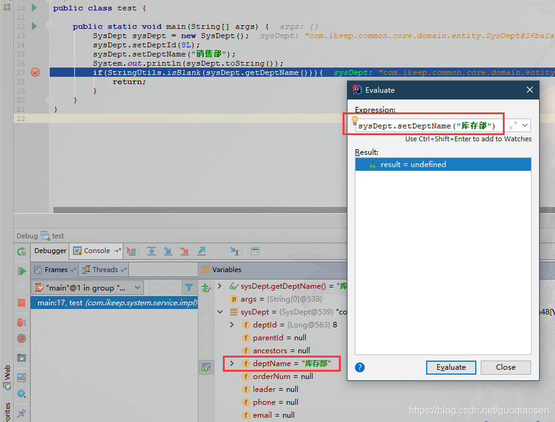The image size is (555, 422).
Task: Select main:17, test stack frame
Action: coord(114,303)
